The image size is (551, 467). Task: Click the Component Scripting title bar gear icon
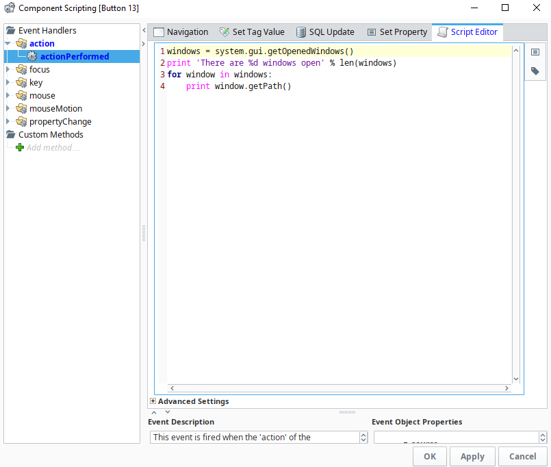coord(10,8)
